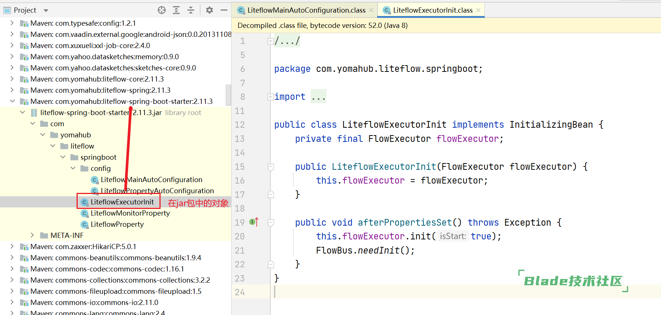Fold the constructor block at line 15
The image size is (661, 315).
(271, 167)
